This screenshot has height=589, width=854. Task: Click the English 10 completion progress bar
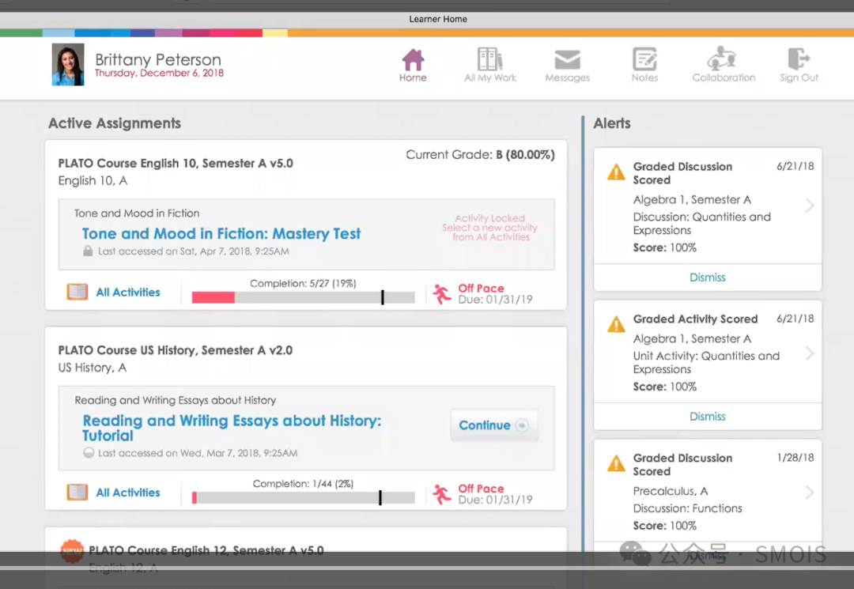click(303, 297)
